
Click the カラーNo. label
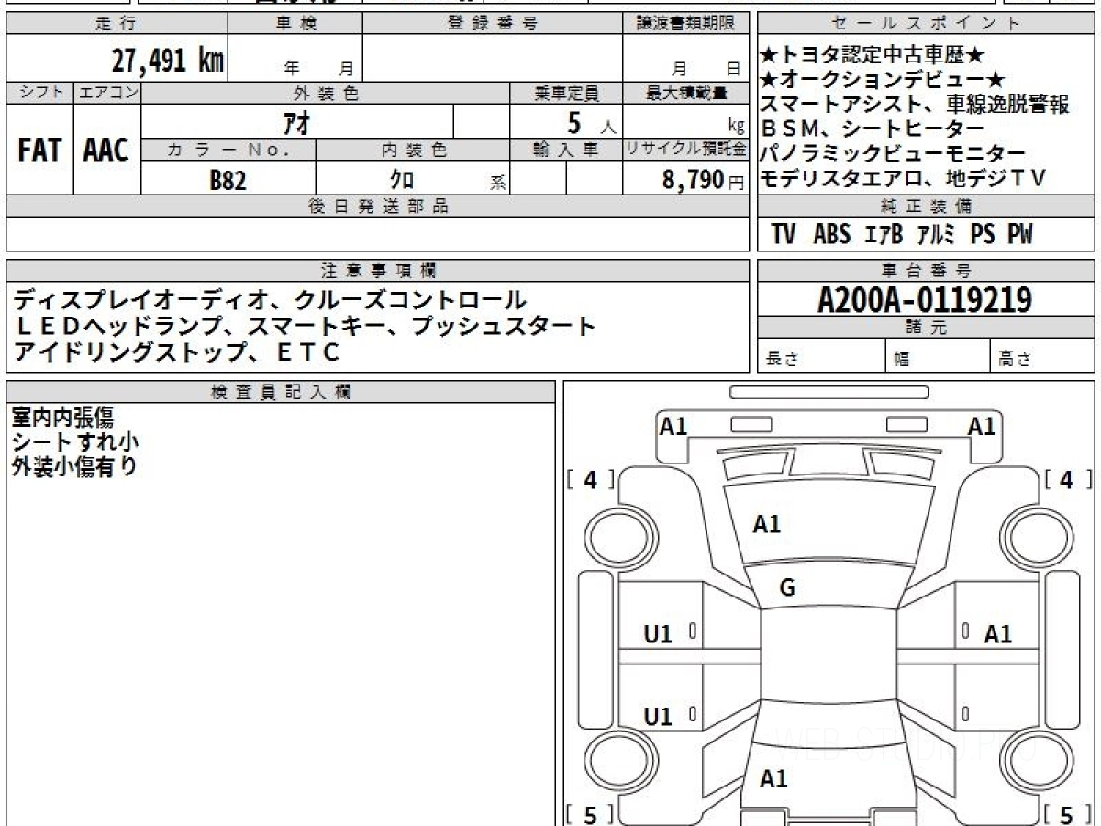[x=228, y=150]
